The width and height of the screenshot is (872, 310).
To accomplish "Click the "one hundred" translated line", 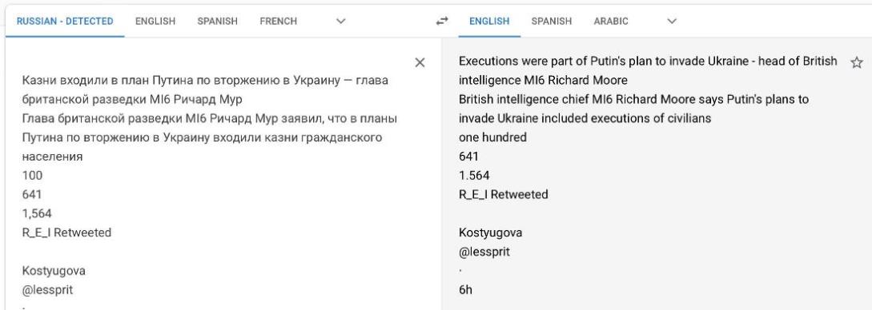I will tap(492, 137).
